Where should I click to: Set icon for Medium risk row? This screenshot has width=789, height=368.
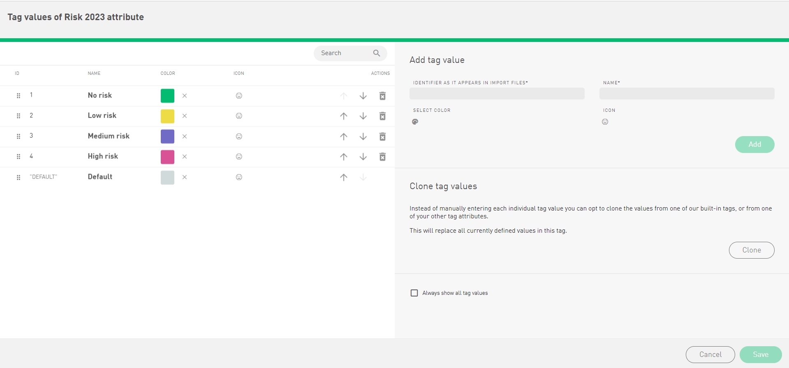pyautogui.click(x=239, y=137)
